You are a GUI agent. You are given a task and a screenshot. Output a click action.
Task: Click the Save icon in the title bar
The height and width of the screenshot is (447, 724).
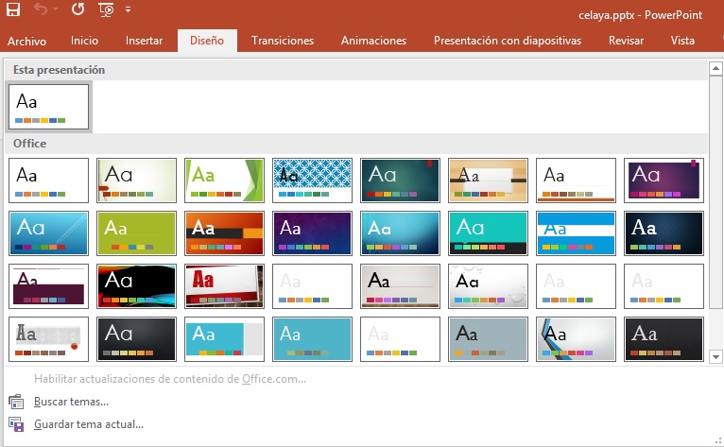point(13,10)
